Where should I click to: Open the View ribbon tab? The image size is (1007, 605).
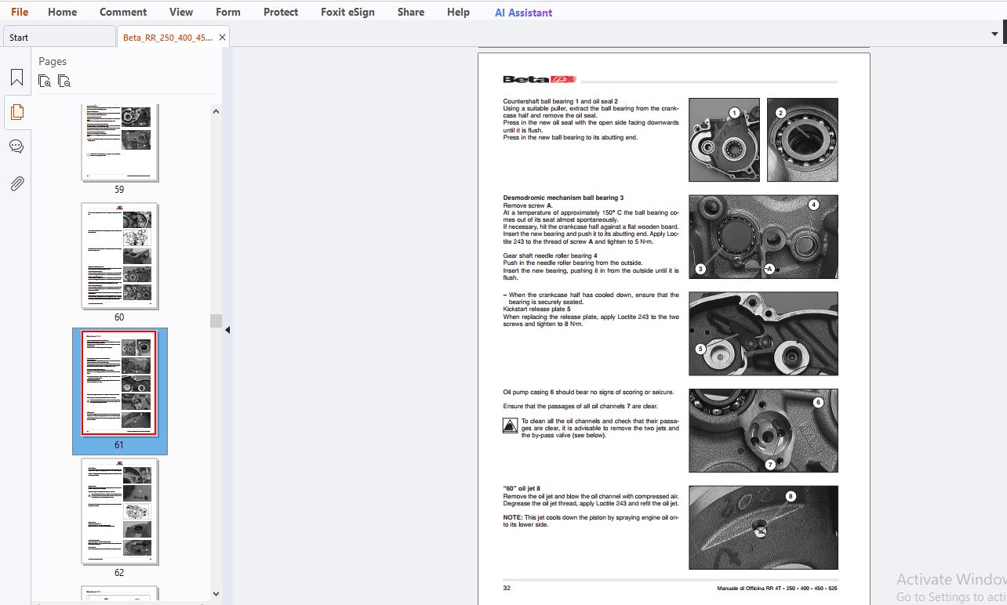[x=181, y=12]
